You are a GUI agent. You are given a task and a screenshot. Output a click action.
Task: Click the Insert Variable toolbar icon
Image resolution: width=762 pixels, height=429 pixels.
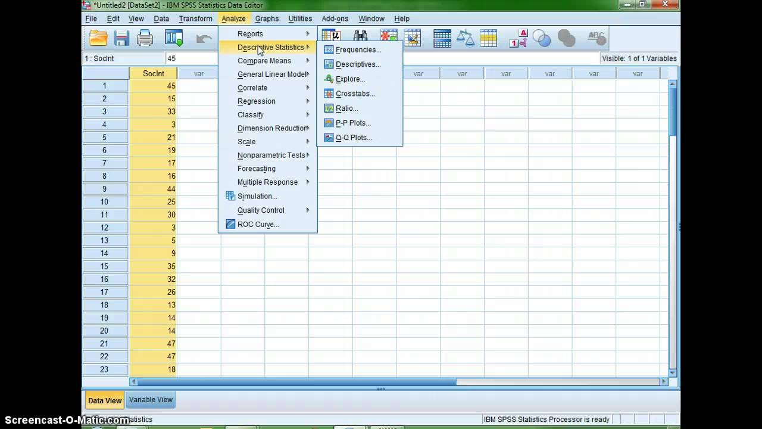[412, 39]
